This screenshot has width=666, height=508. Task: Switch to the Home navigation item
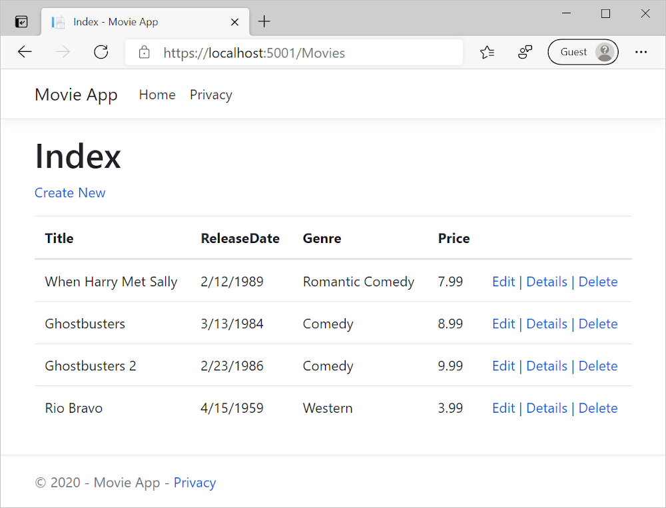(157, 95)
